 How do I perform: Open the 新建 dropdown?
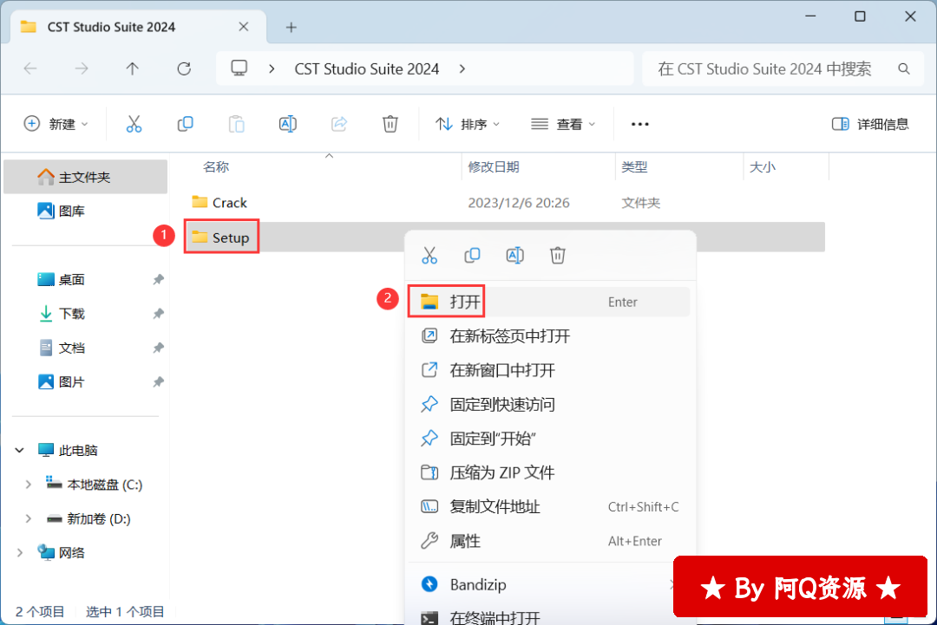tap(56, 124)
